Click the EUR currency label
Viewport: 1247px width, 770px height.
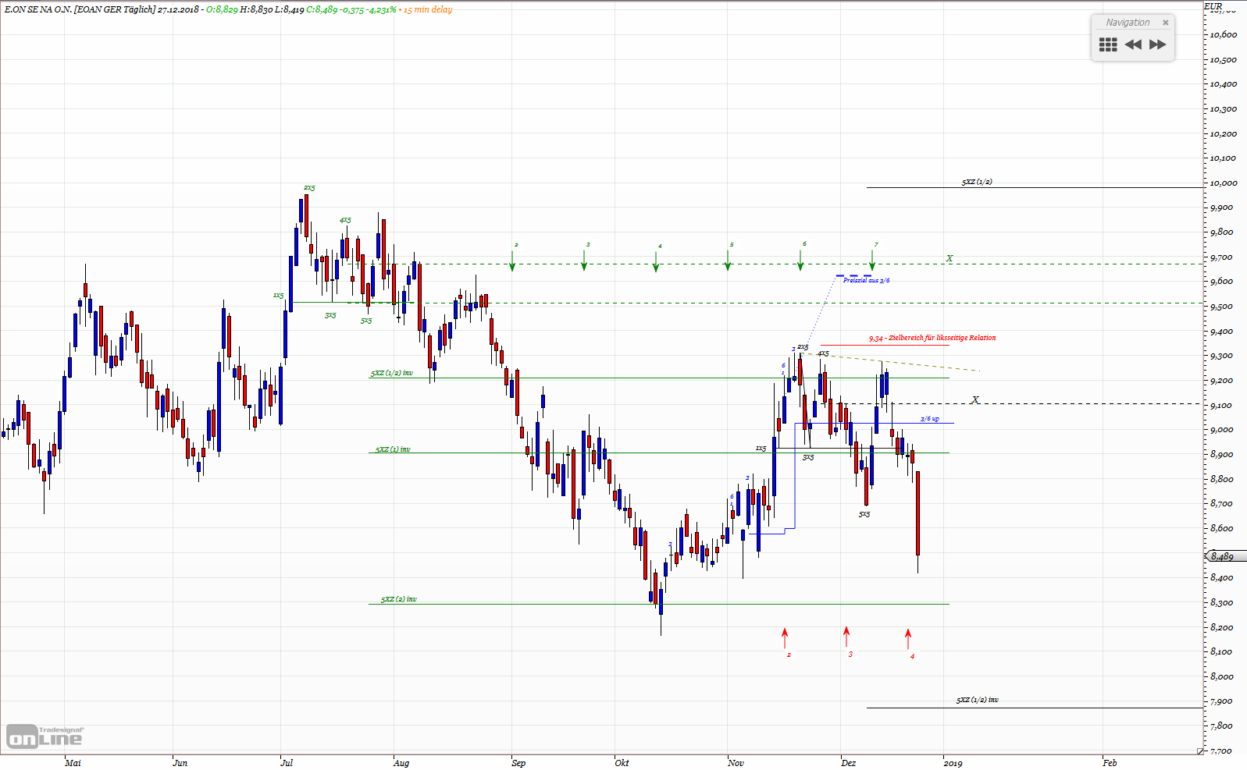point(1213,6)
